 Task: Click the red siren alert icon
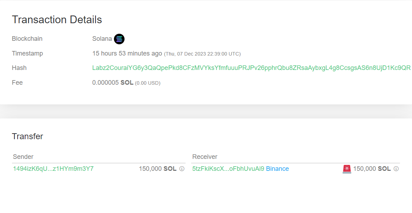347,169
